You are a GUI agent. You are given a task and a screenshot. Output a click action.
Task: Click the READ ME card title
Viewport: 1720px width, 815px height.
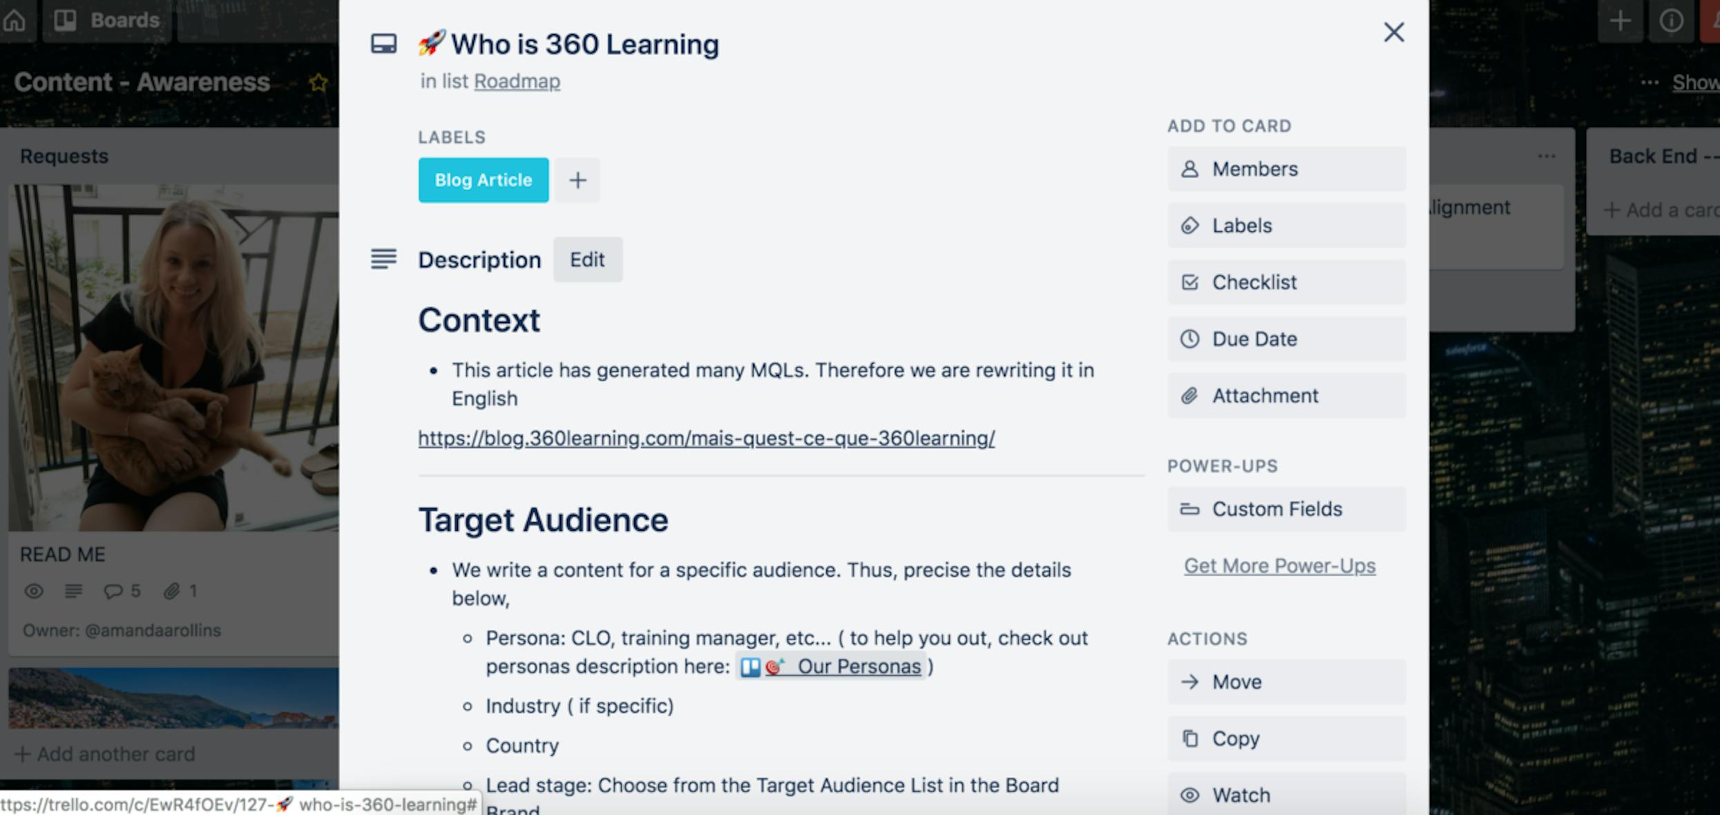tap(63, 555)
